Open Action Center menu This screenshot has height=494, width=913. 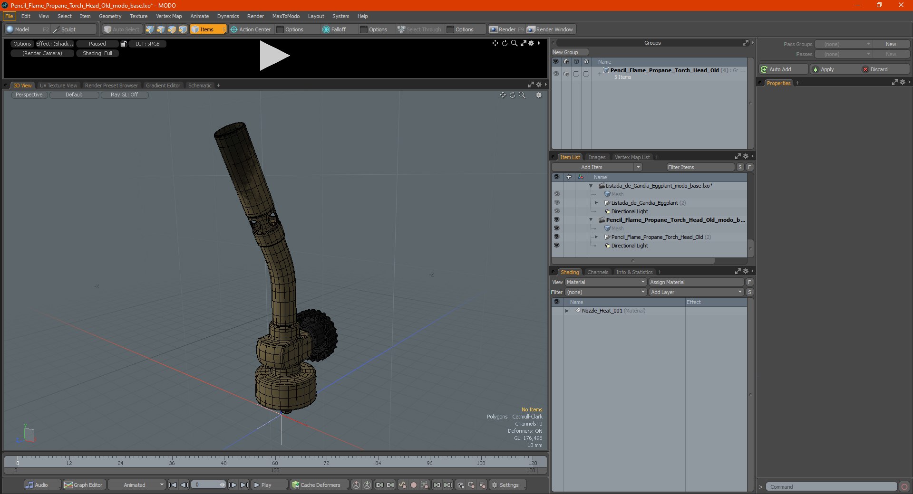[x=251, y=29]
